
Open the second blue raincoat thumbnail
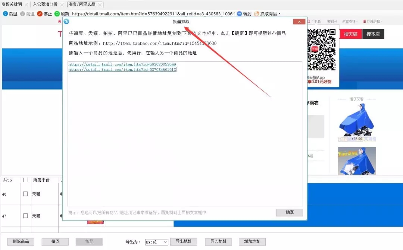(357, 161)
